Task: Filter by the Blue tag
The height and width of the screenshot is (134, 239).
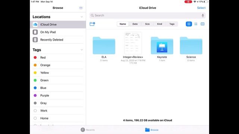Action: coord(58,88)
